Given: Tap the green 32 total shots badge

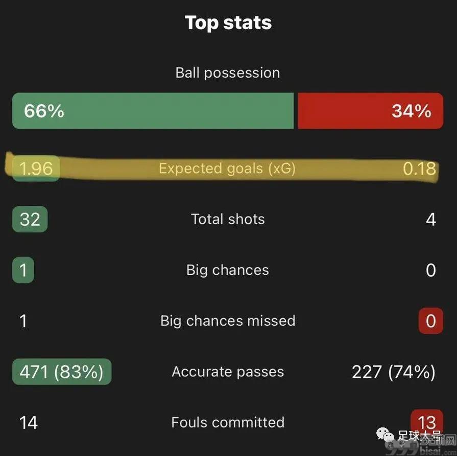Looking at the screenshot, I should (x=30, y=219).
